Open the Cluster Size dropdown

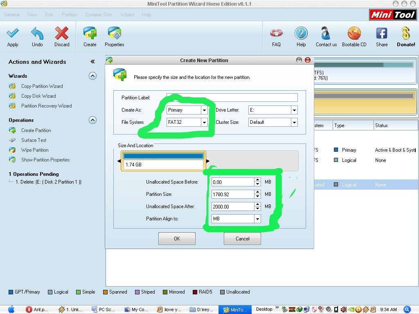[294, 122]
